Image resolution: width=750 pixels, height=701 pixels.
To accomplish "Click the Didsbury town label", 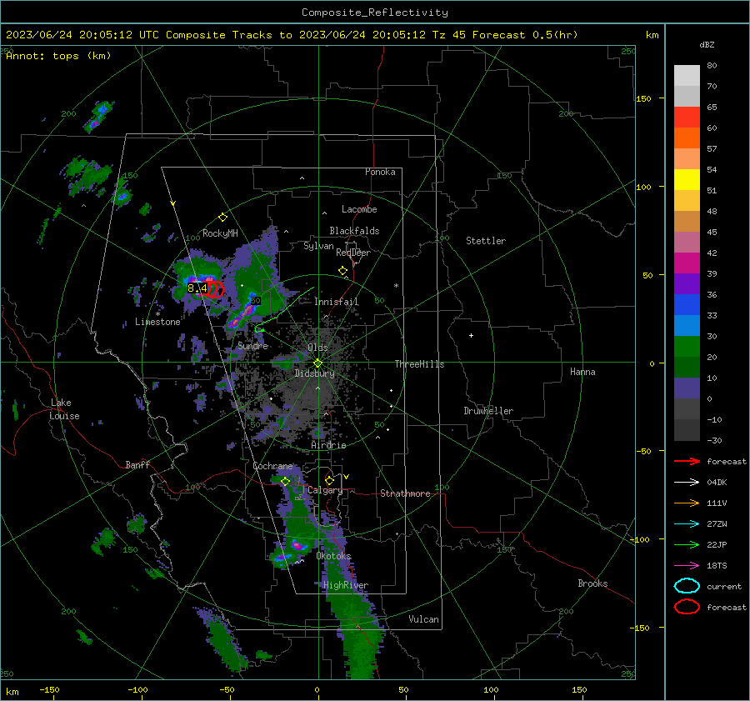I will tap(314, 373).
